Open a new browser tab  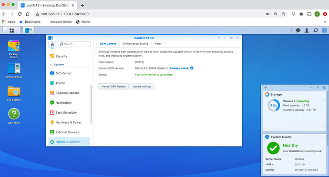82,5
